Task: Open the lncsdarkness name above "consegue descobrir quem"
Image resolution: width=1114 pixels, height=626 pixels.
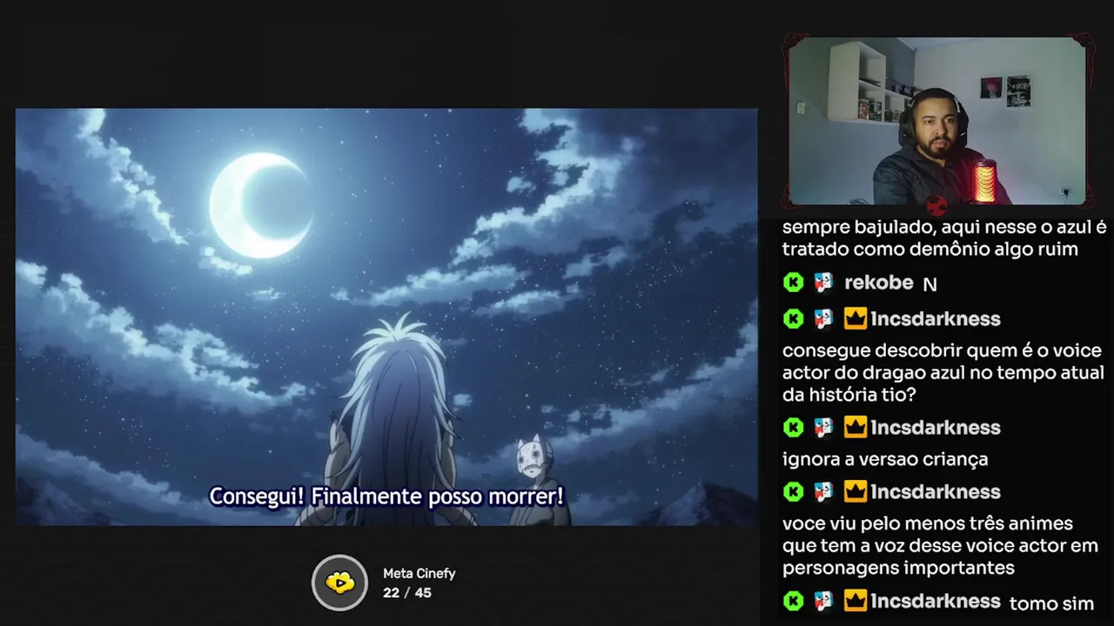Action: pos(936,319)
